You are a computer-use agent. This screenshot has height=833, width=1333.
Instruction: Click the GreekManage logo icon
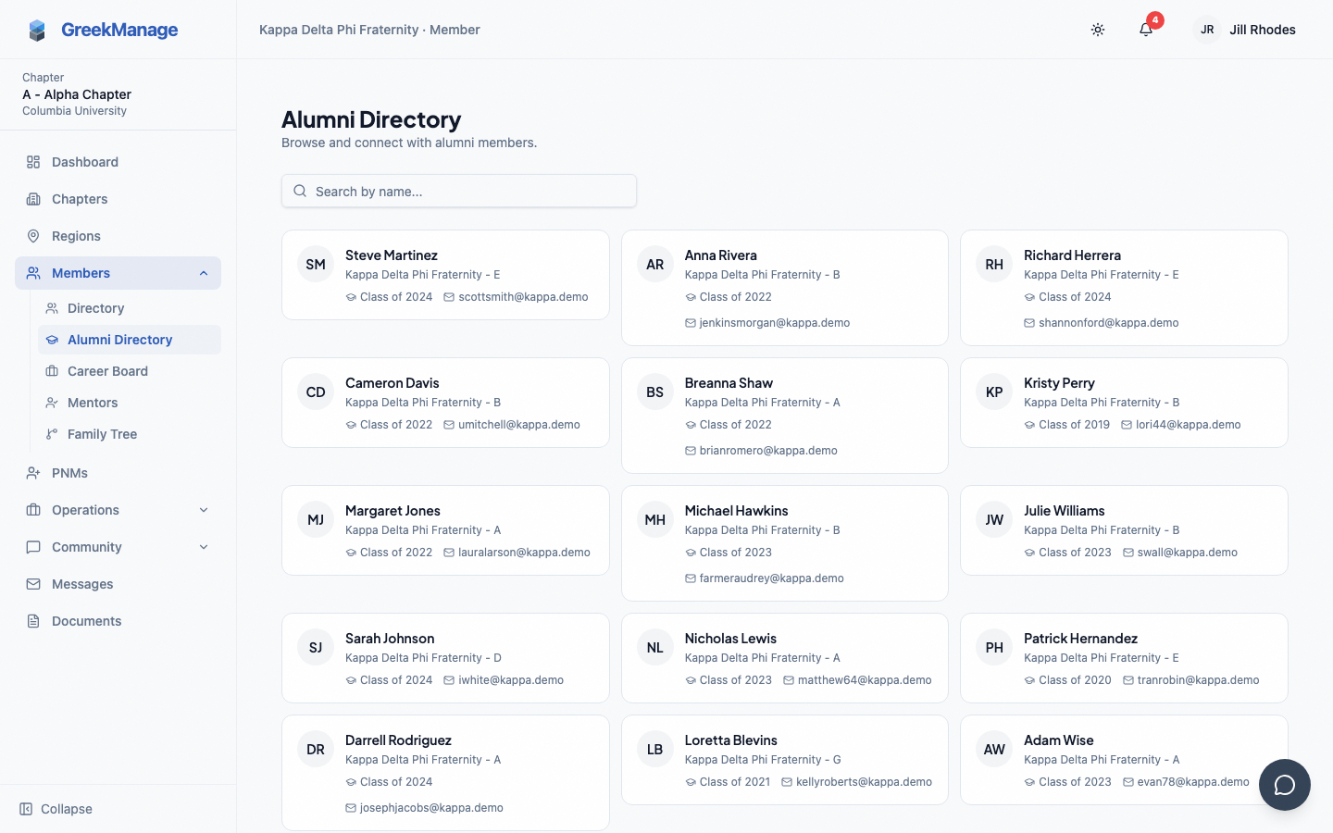point(37,30)
